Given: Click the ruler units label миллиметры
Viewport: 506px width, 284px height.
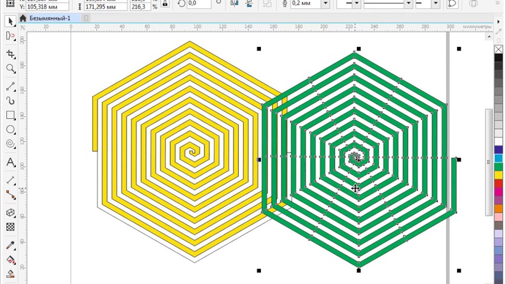Looking at the screenshot, I should pos(477,27).
